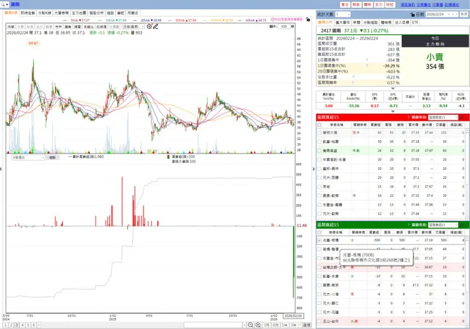Switch to the 主力地圖 tab

(x=79, y=13)
